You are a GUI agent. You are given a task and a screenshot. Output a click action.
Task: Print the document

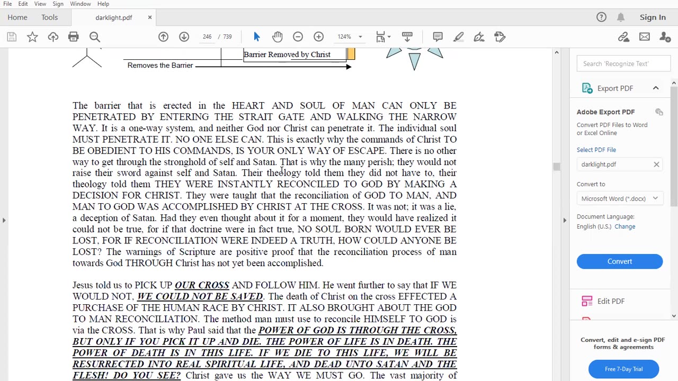click(74, 37)
